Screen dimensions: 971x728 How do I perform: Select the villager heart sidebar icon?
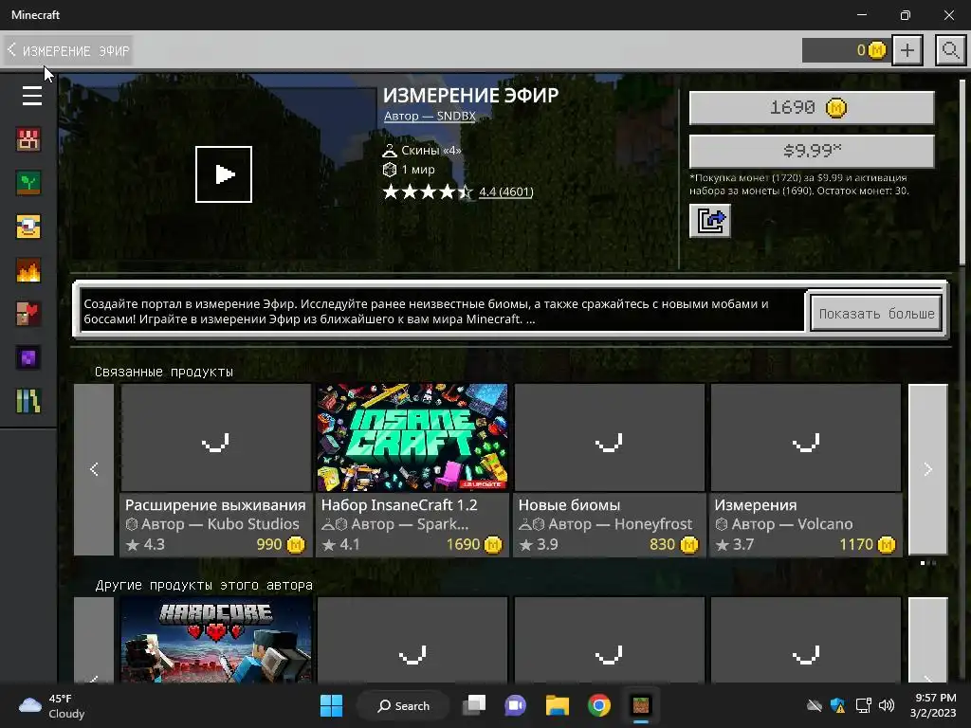click(28, 314)
